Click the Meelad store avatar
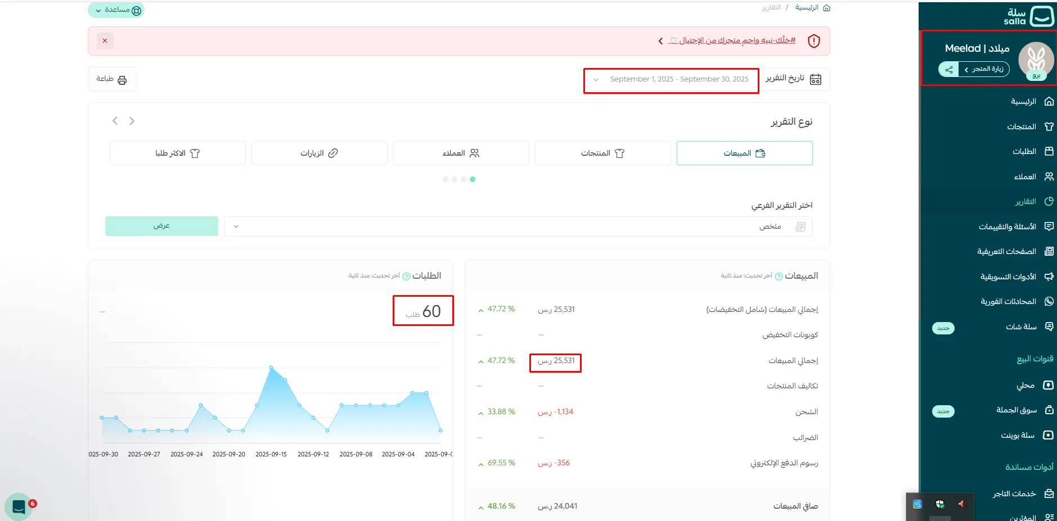The height and width of the screenshot is (521, 1057). (x=1036, y=60)
